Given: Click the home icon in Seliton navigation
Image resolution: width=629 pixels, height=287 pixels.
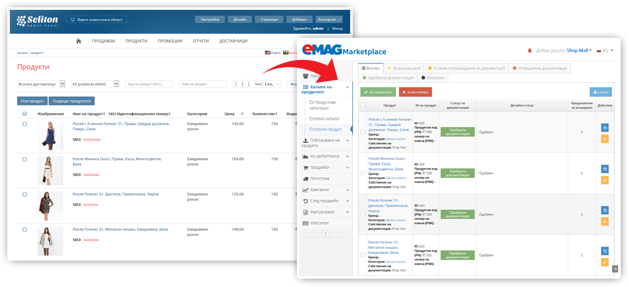Looking at the screenshot, I should pyautogui.click(x=78, y=41).
